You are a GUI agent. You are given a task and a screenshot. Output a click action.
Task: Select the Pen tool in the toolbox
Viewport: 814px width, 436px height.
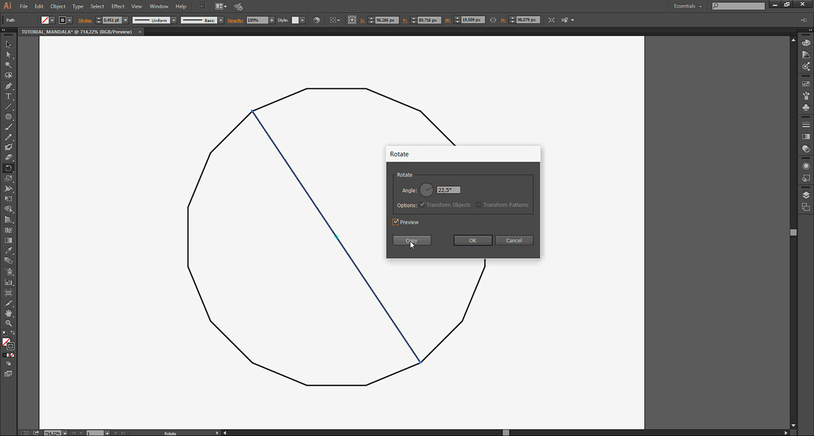point(8,86)
